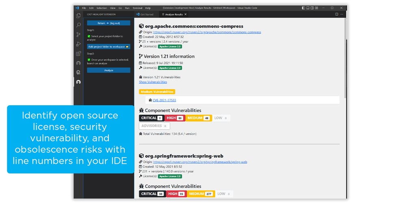Screen dimensions: 406x204
Task: Open Source Control in activity bar
Action: (x=78, y=35)
